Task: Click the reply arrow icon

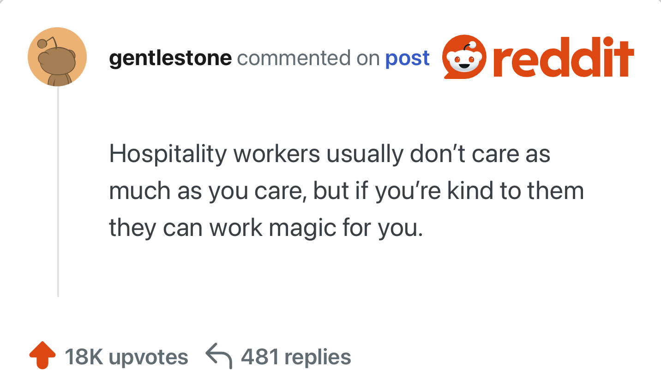Action: tap(218, 356)
